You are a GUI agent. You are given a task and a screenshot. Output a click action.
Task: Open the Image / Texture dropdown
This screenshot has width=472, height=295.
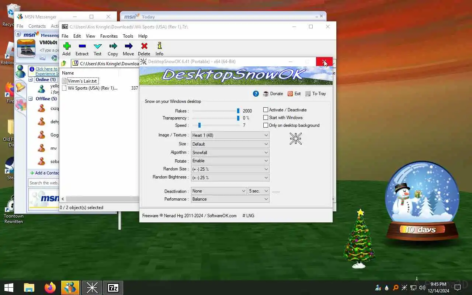point(230,135)
